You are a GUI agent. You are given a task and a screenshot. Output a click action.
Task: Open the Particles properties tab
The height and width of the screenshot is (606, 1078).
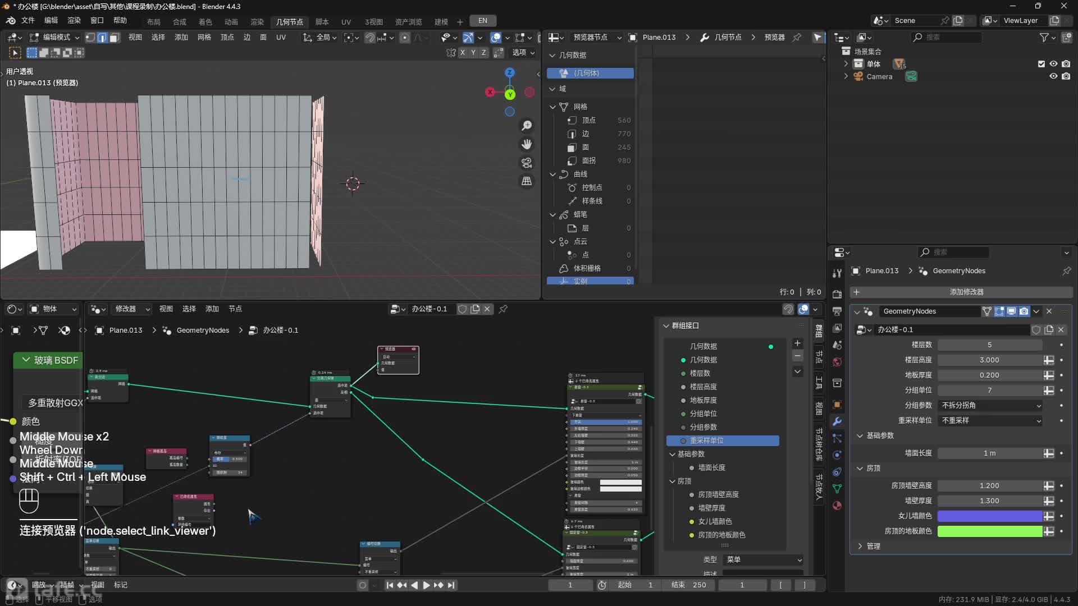coord(837,438)
